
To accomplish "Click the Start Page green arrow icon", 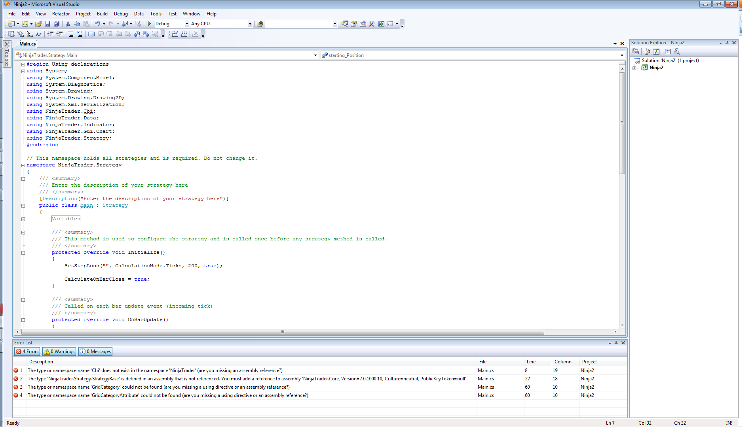I will pos(381,24).
